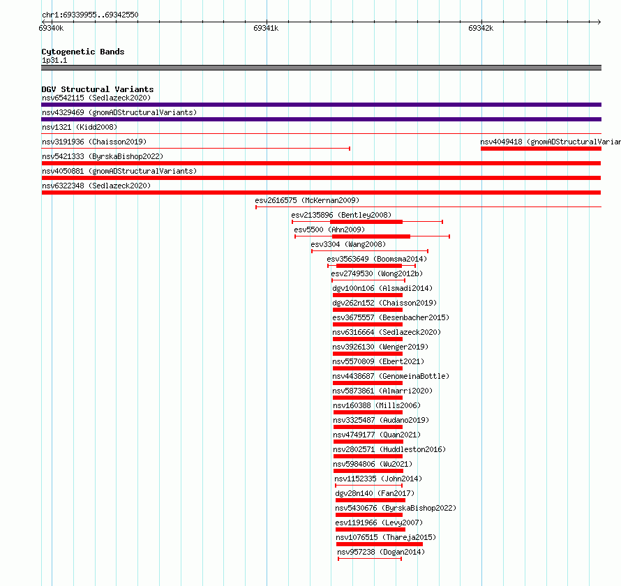Image resolution: width=621 pixels, height=586 pixels.
Task: Select nsv4749177 (Quan2021) label
Action: [377, 435]
